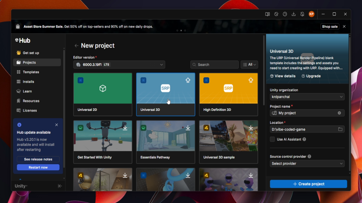Close the Hub update available notice
This screenshot has height=203, width=362.
(57, 125)
